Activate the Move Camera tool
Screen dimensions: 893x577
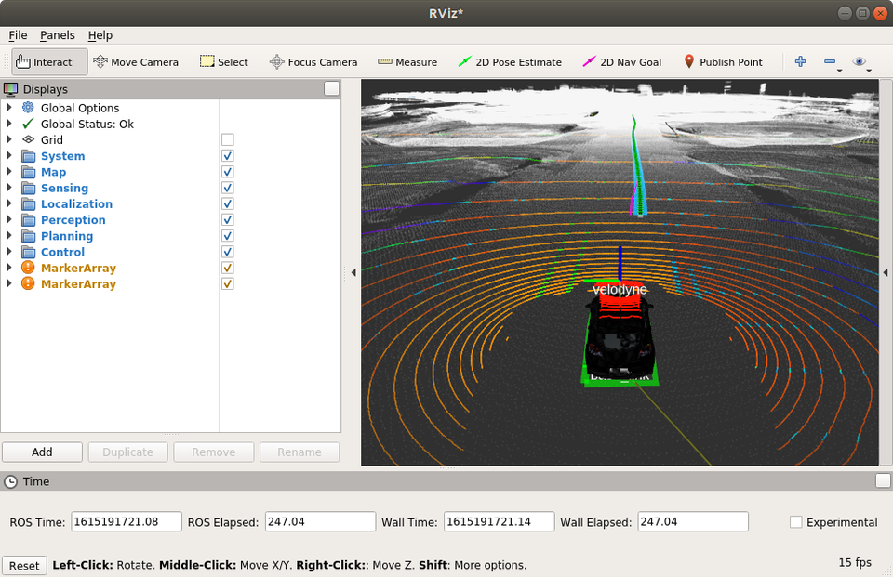136,62
